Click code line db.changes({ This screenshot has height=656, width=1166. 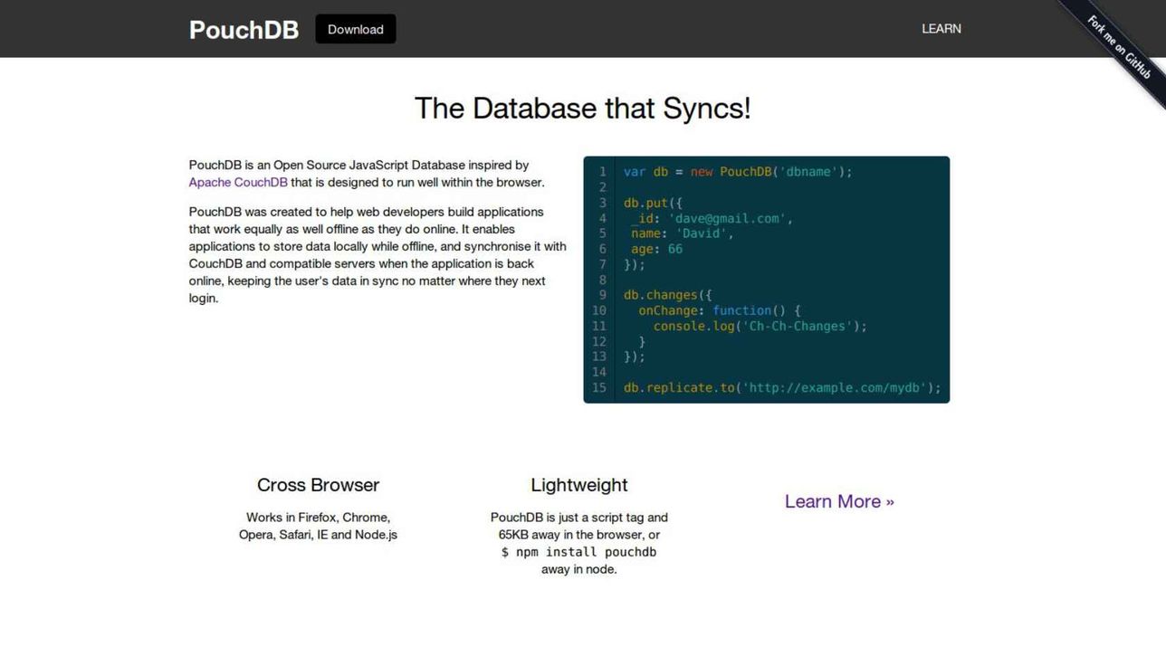[668, 295]
